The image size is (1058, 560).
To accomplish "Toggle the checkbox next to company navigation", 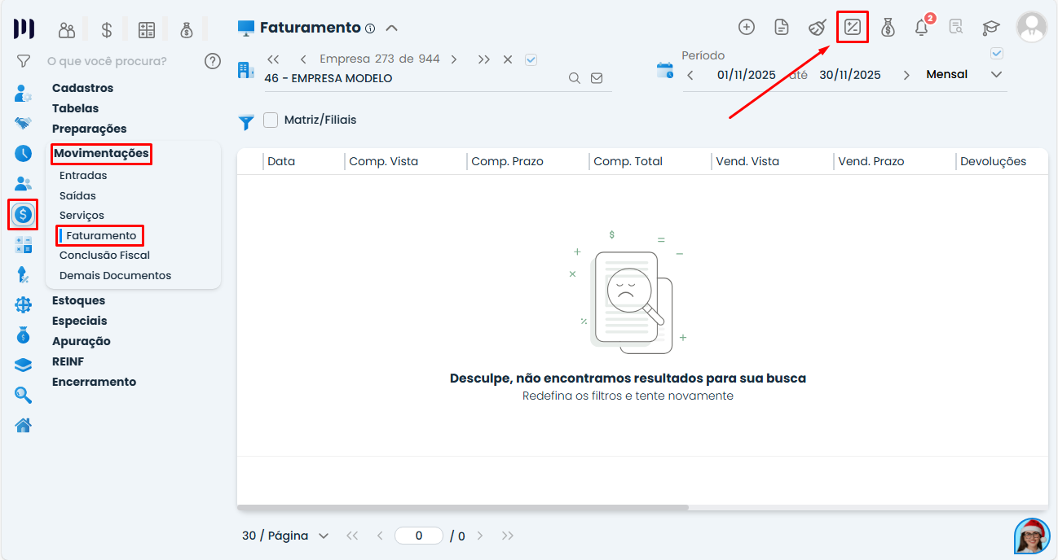I will pyautogui.click(x=531, y=59).
